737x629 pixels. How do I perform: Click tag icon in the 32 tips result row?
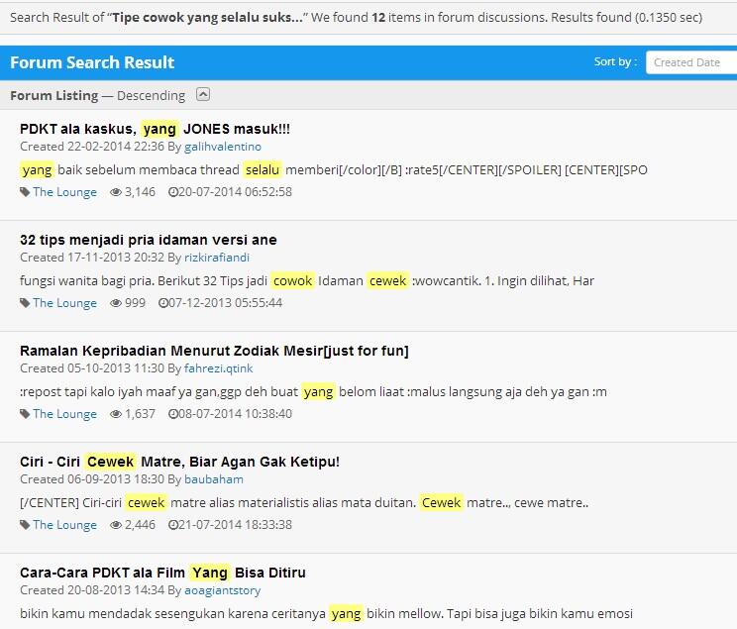tap(25, 303)
